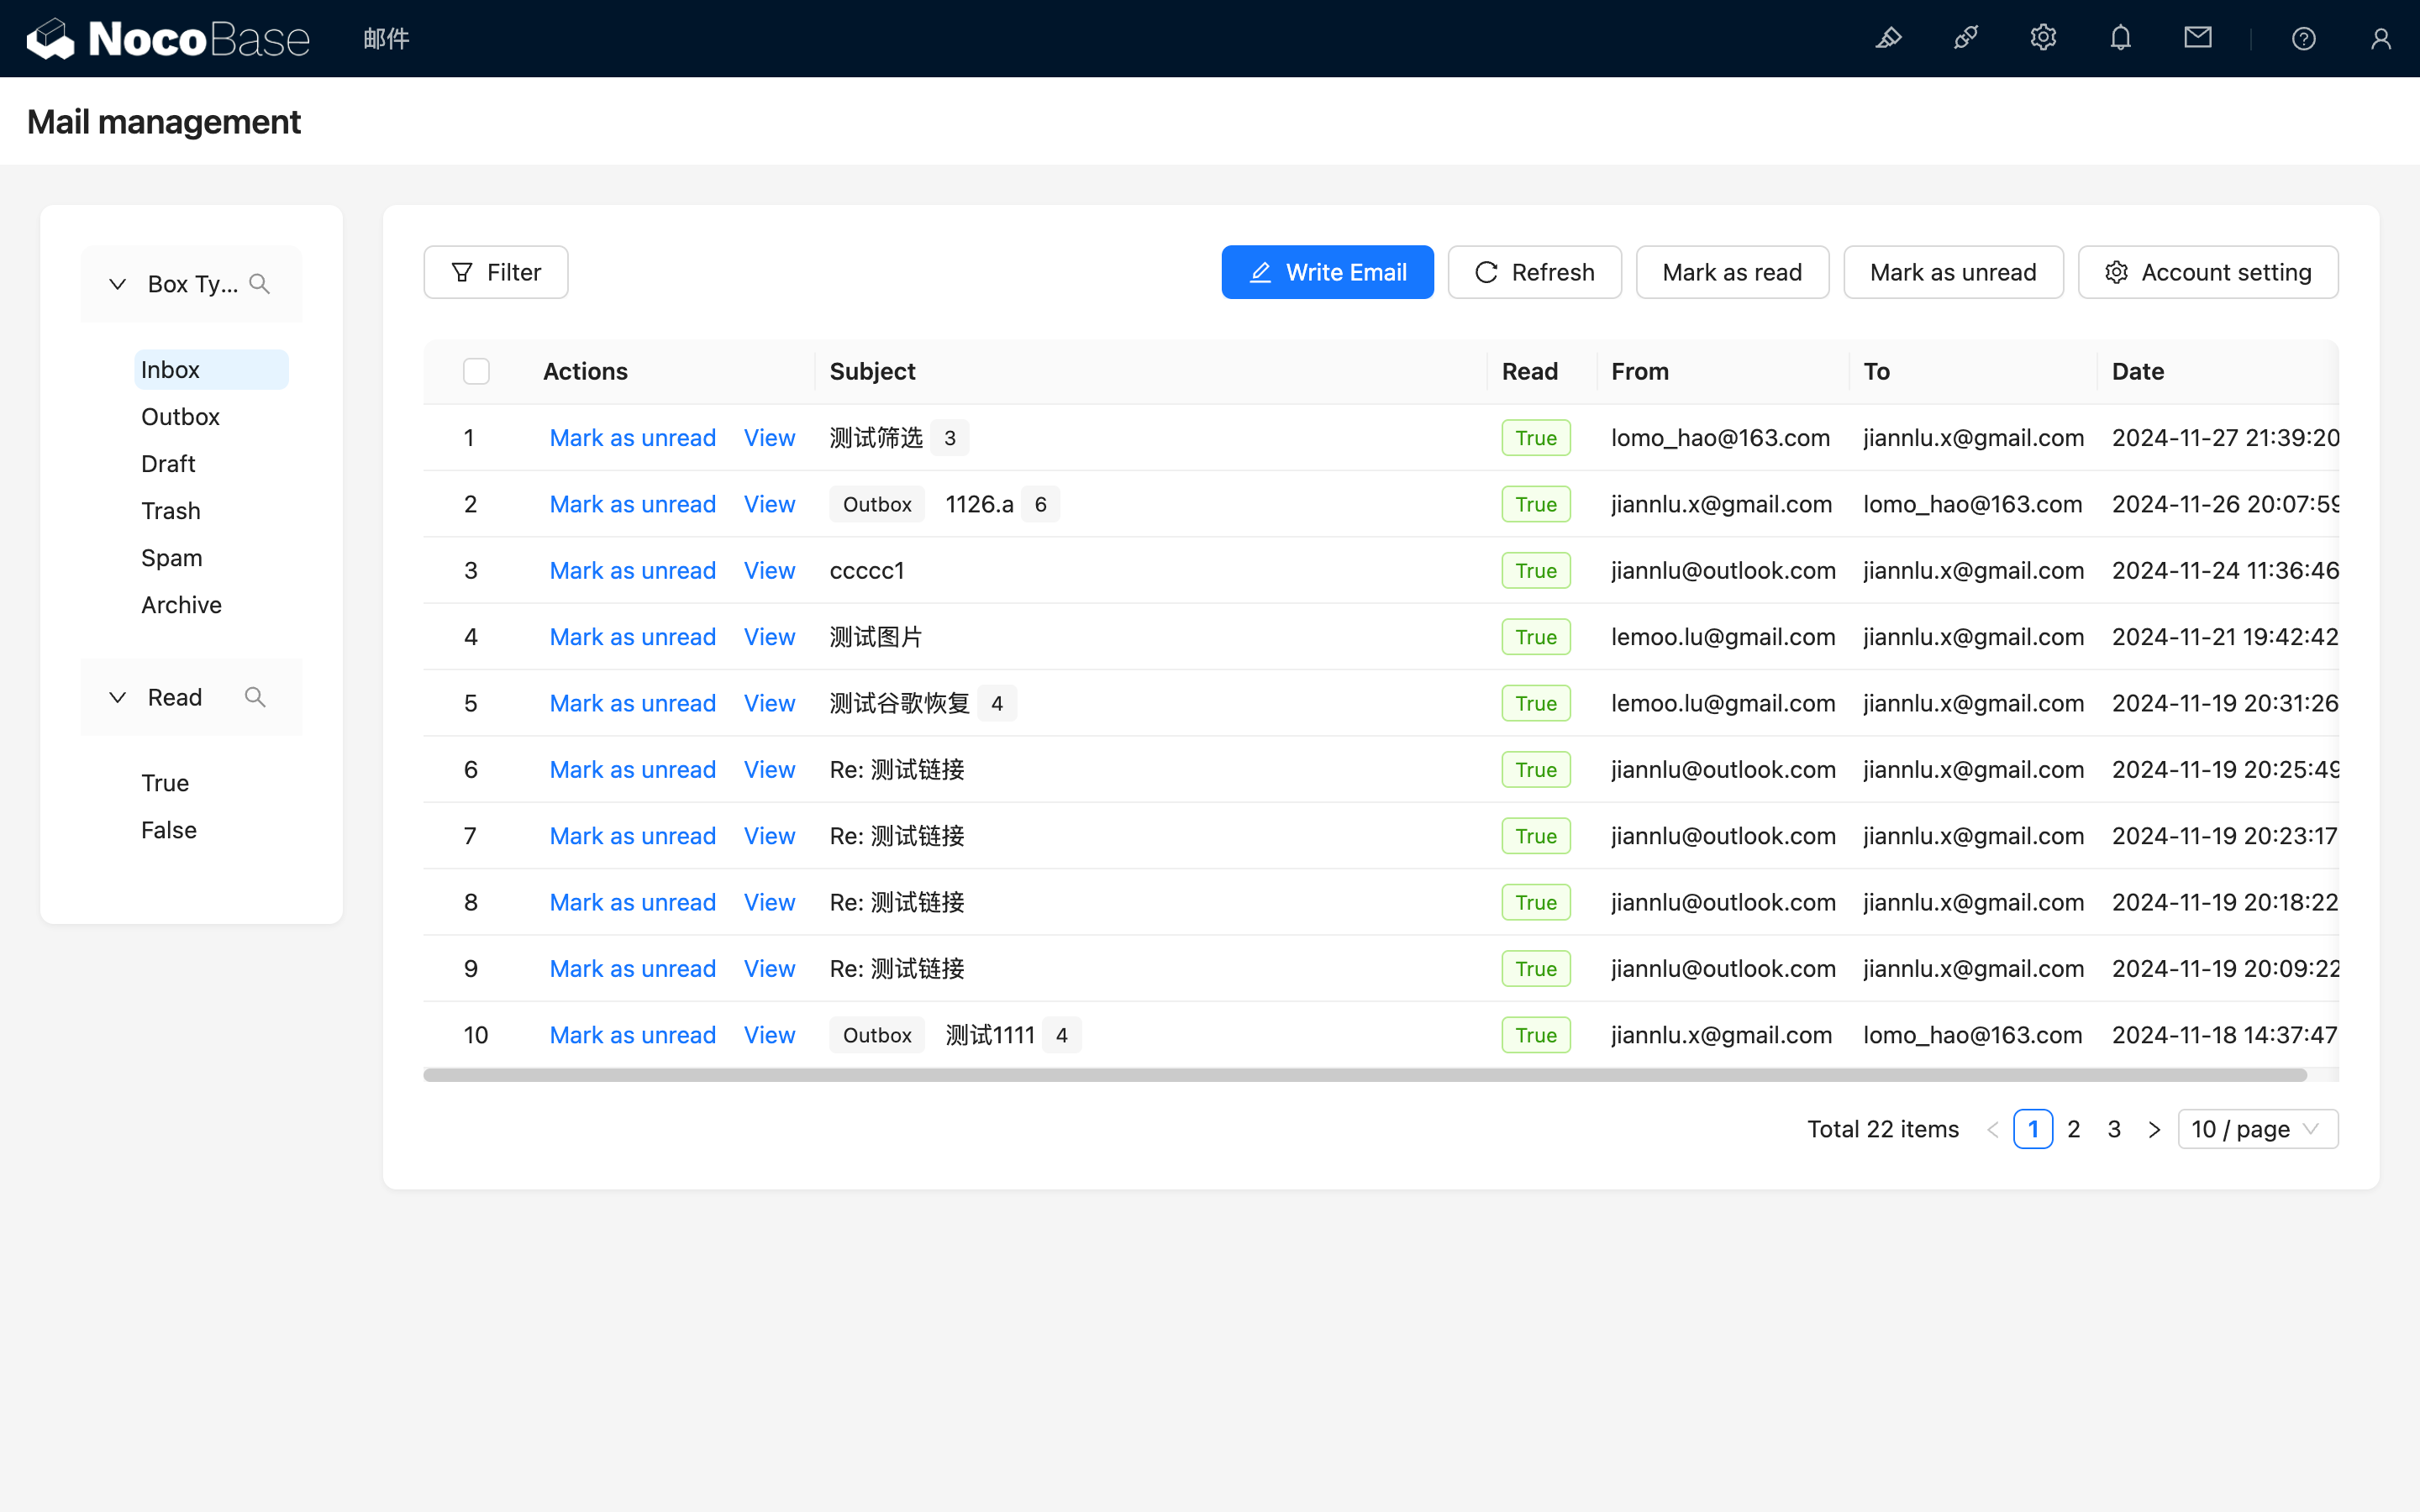Select the Spam folder
The width and height of the screenshot is (2420, 1512).
coord(171,558)
